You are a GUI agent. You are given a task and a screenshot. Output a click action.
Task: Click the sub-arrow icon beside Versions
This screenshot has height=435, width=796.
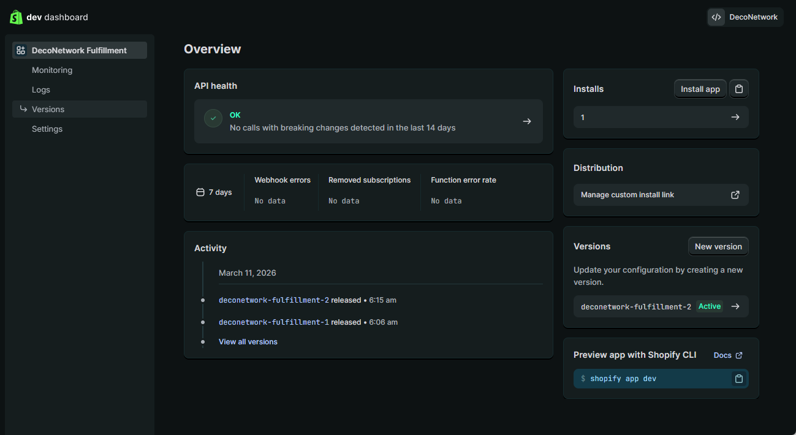click(23, 109)
